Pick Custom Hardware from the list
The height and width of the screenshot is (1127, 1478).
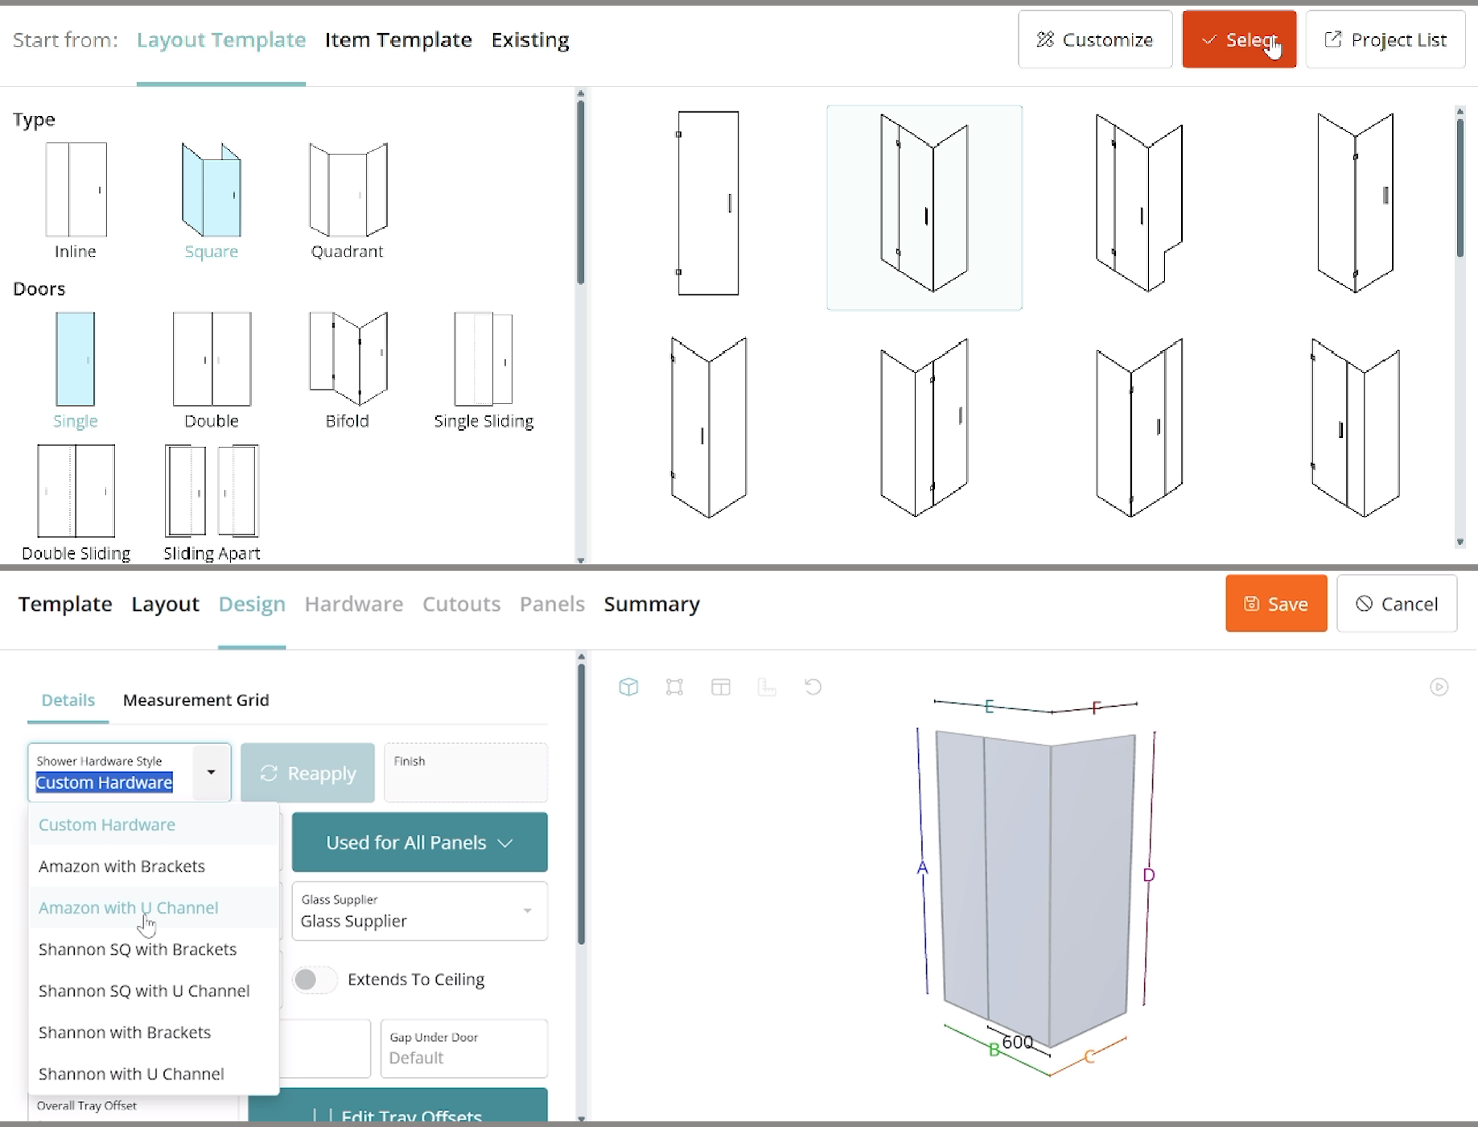(x=154, y=824)
